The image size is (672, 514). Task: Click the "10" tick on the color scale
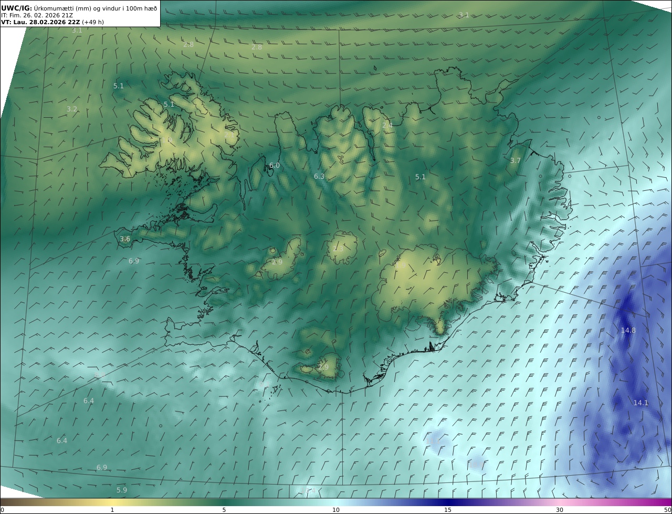336,510
